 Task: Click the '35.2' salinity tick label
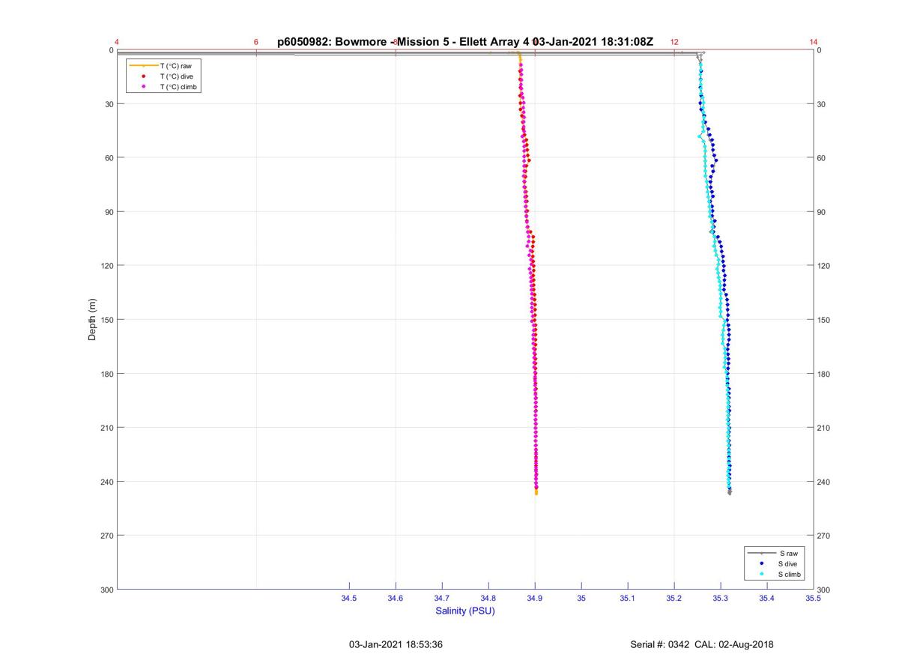click(x=674, y=598)
